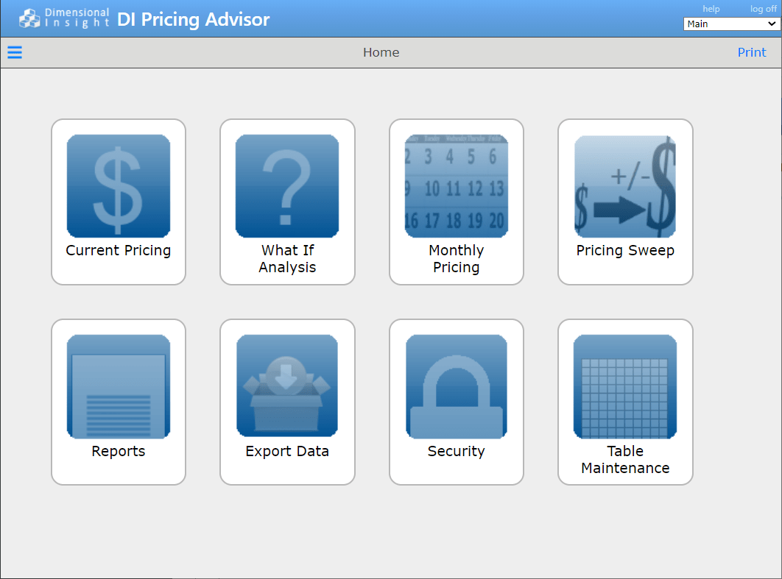Open the Pricing Sweep tile
782x579 pixels.
[x=625, y=202]
